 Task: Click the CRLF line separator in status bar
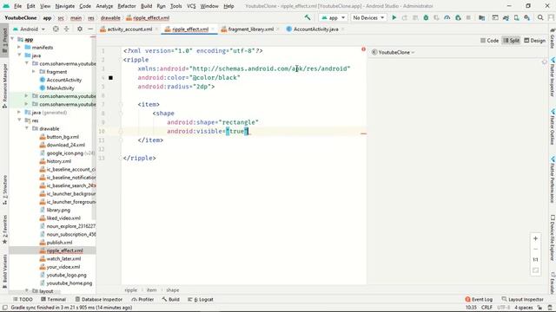point(486,308)
